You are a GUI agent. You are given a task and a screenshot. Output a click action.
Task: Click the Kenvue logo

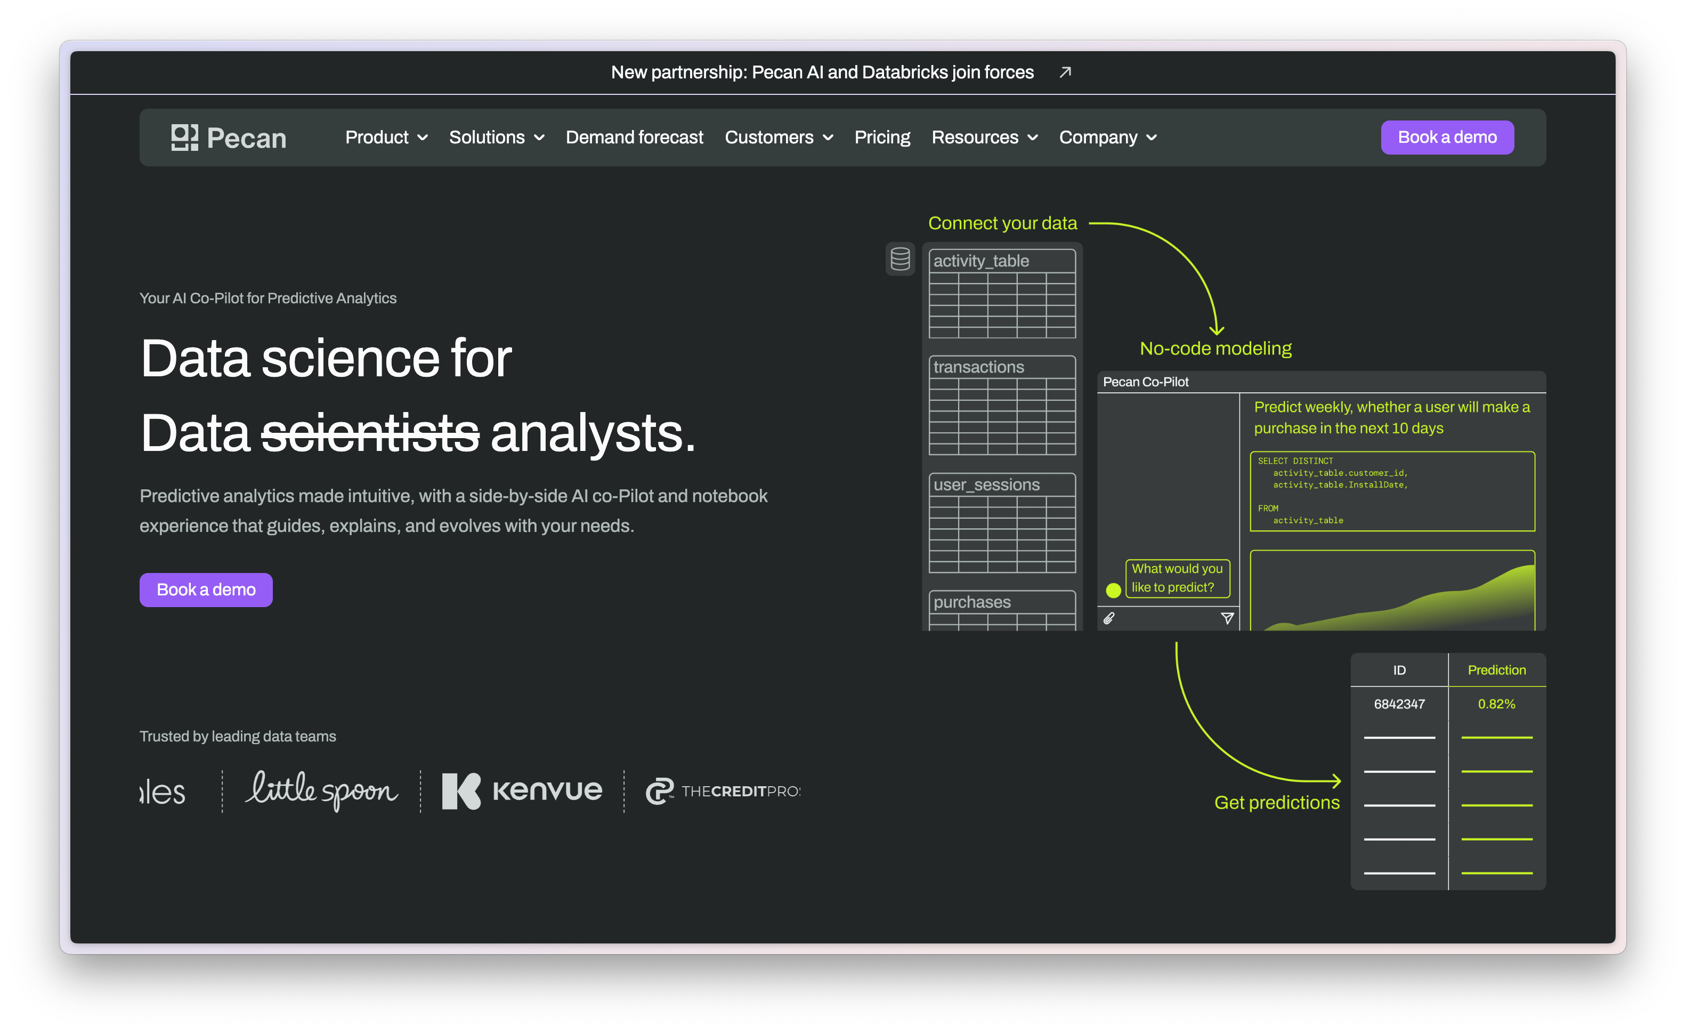[522, 790]
